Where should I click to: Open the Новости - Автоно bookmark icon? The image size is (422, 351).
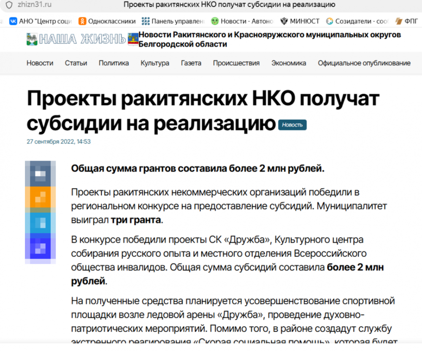(215, 21)
